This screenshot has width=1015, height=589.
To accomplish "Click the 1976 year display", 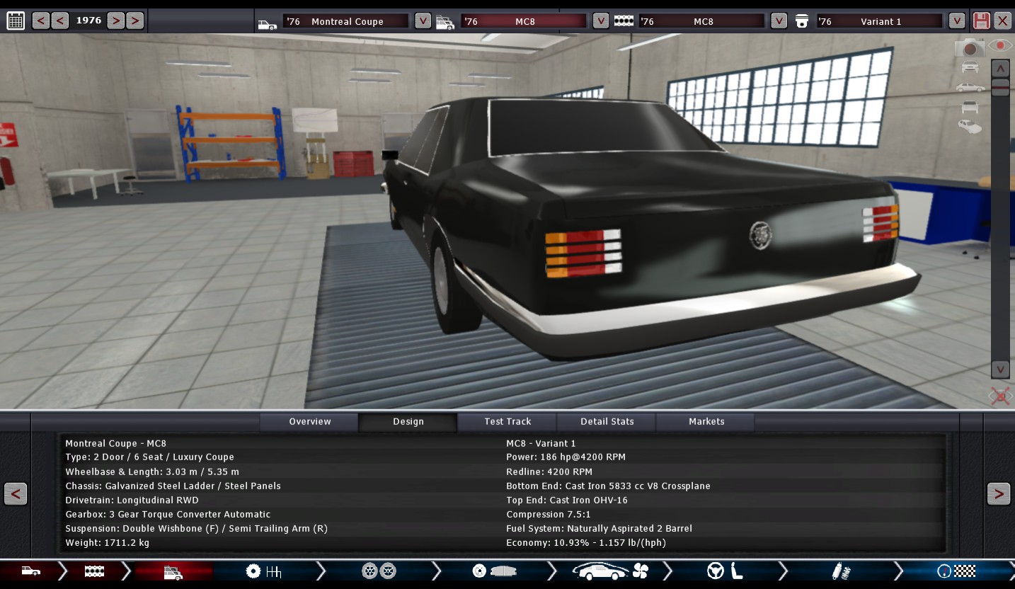I will [88, 21].
